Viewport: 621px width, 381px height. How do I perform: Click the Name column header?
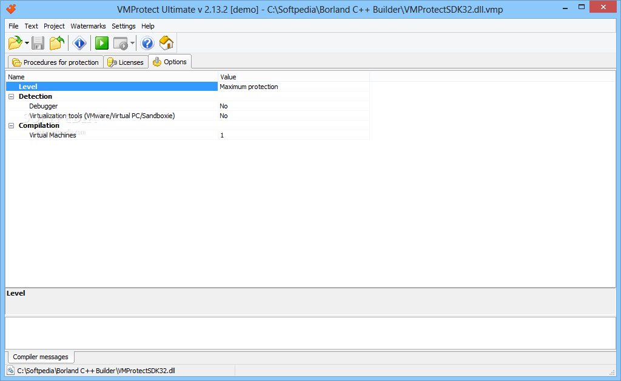pos(112,77)
